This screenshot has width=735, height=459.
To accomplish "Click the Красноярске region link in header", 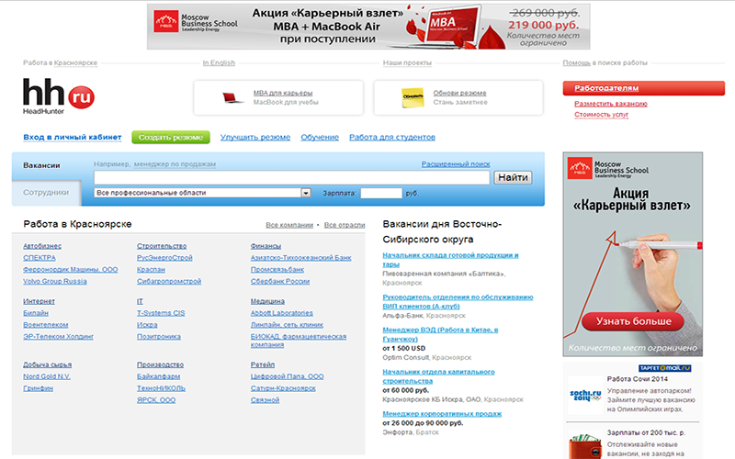I will click(x=75, y=62).
